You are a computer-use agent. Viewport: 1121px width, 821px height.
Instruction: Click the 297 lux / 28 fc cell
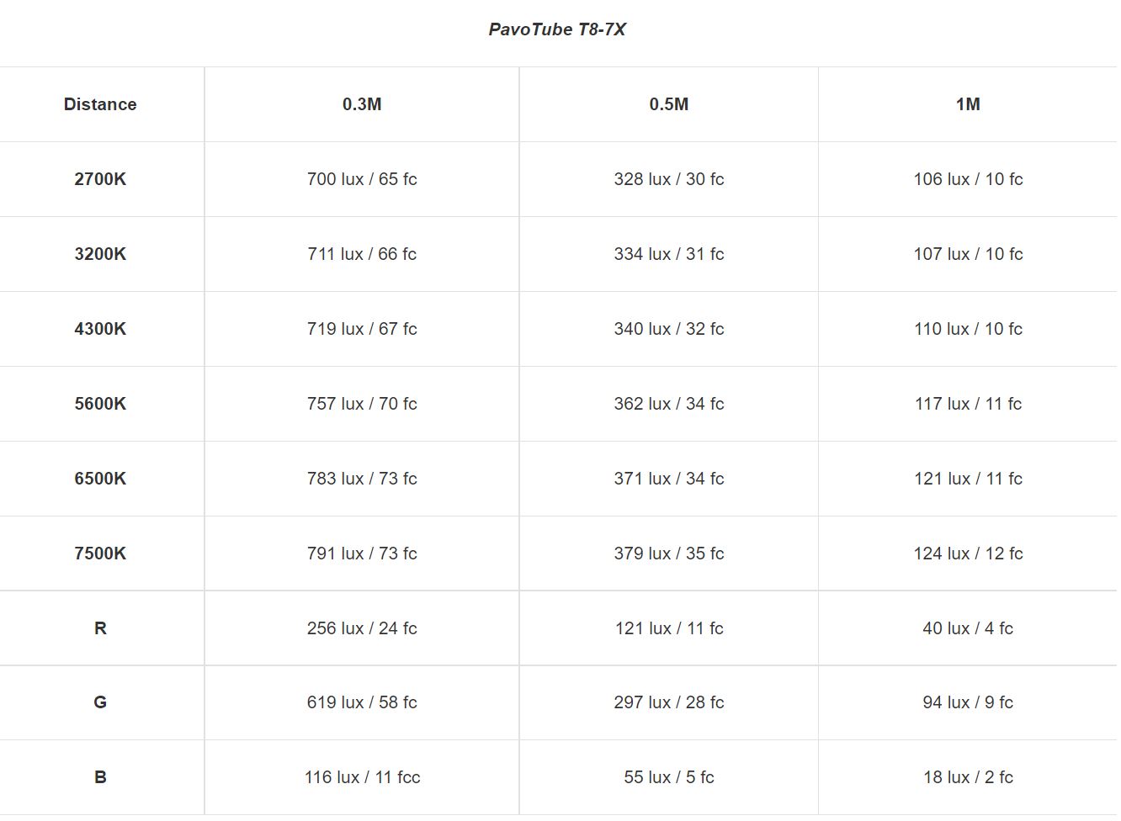669,702
